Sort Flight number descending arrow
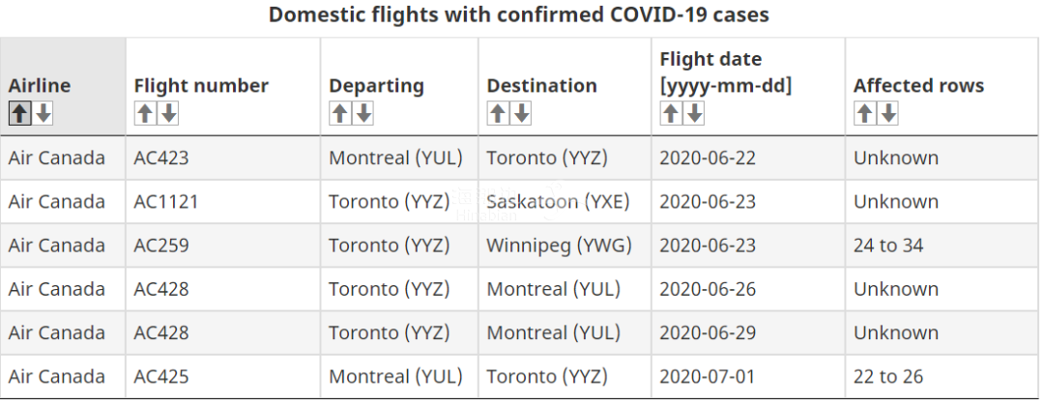This screenshot has width=1044, height=404. click(x=169, y=114)
